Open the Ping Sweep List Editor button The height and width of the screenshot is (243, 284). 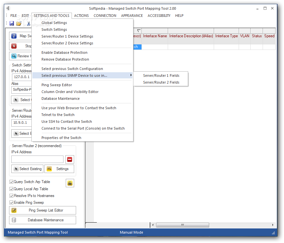(x=42, y=210)
